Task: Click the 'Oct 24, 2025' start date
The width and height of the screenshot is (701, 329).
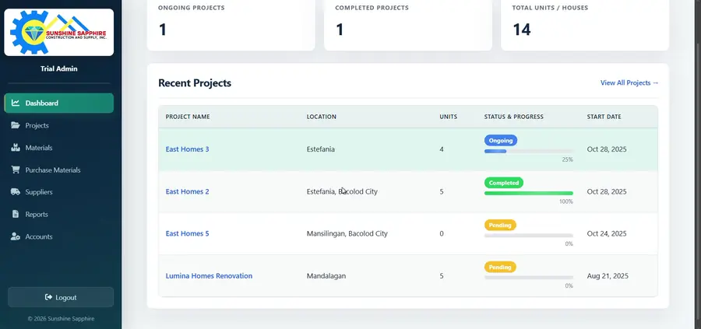Action: pos(607,233)
